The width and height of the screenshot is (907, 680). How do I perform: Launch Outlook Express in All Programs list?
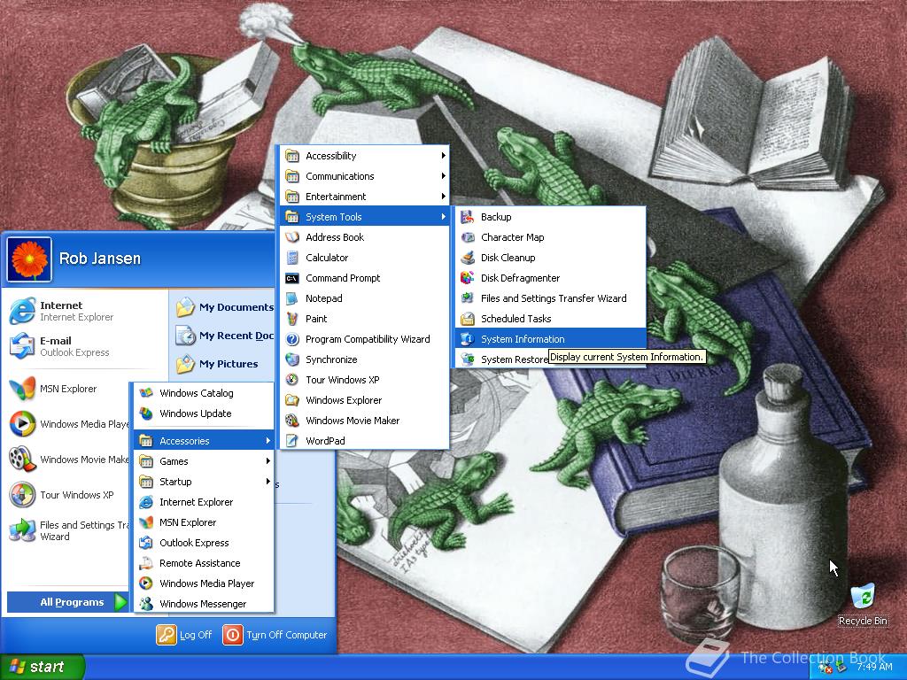[204, 543]
